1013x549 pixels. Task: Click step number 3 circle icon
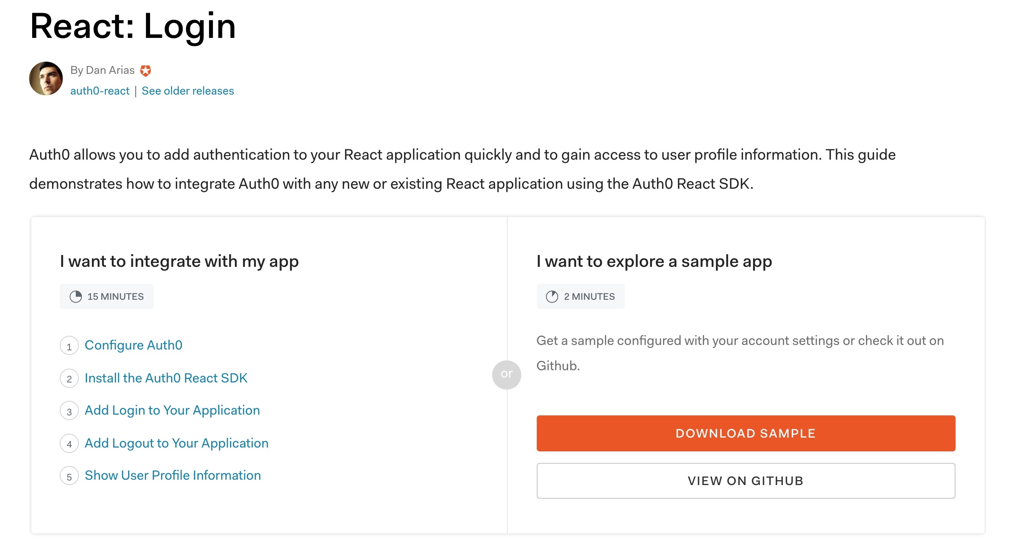(x=69, y=411)
